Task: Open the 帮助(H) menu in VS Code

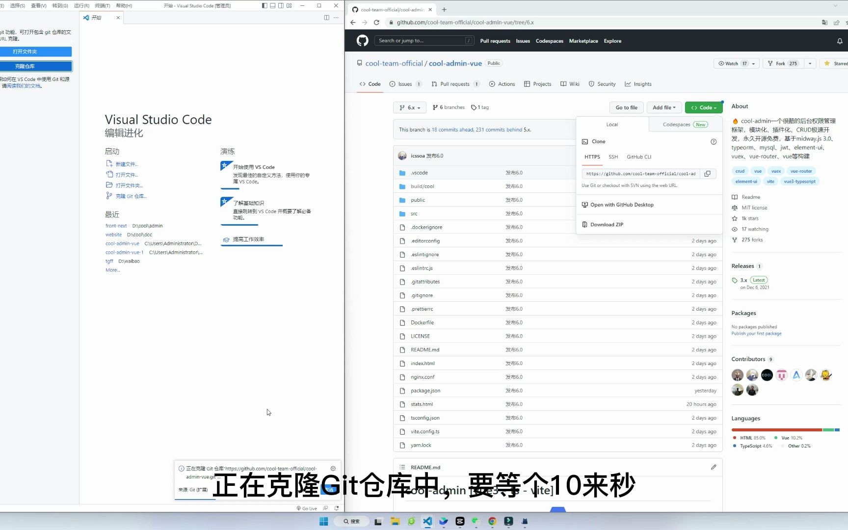Action: click(x=124, y=5)
